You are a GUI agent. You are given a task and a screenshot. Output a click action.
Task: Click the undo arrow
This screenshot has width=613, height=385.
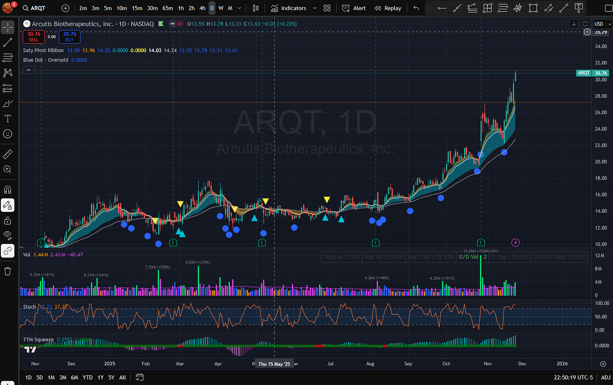pos(416,8)
